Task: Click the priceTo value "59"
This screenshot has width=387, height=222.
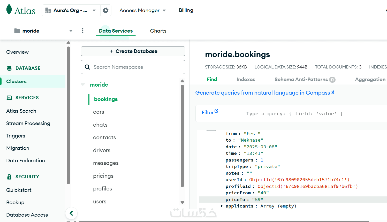Action: pos(258,200)
